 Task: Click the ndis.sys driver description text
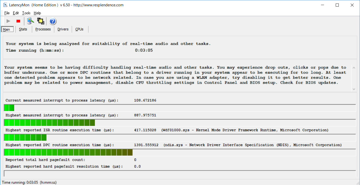pyautogui.click(x=252, y=145)
